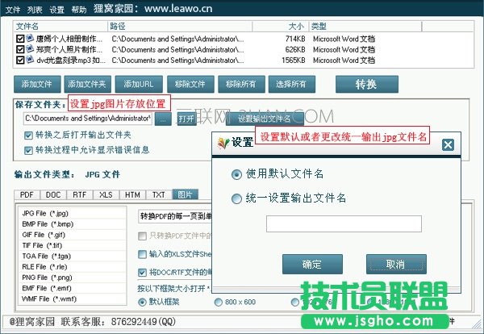Image resolution: width=484 pixels, height=334 pixels.
Task: Sort list by 大小 column header
Action: [x=280, y=27]
